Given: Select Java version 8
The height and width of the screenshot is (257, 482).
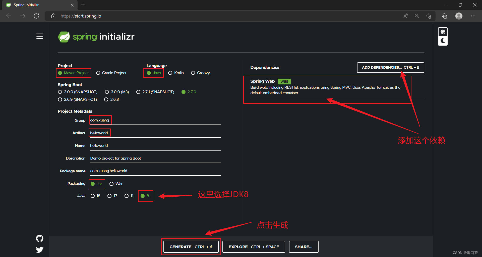Looking at the screenshot, I should click(x=145, y=196).
